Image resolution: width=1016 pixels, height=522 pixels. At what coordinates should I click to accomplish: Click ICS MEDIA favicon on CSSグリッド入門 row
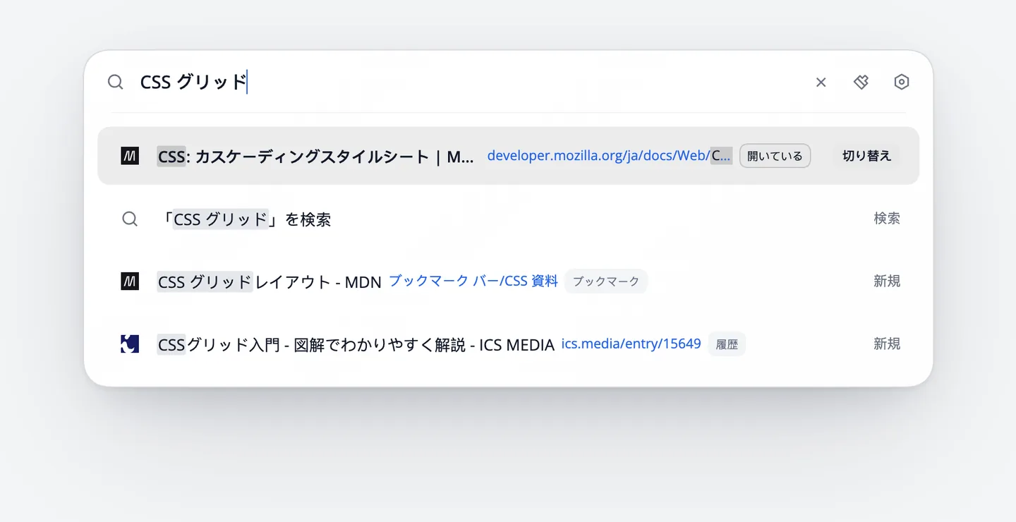pyautogui.click(x=130, y=344)
